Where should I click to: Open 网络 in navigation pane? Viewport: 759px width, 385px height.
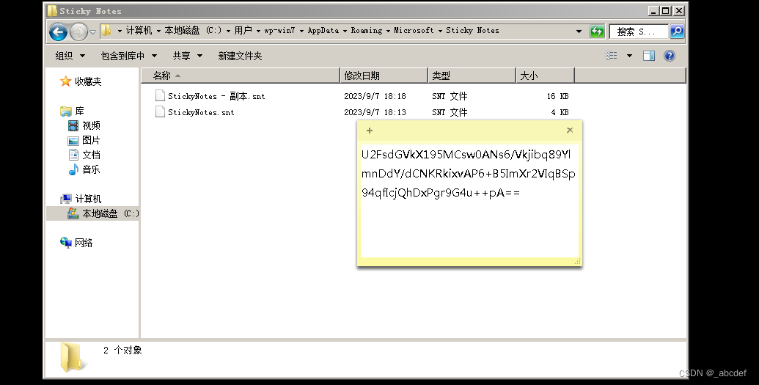click(84, 243)
